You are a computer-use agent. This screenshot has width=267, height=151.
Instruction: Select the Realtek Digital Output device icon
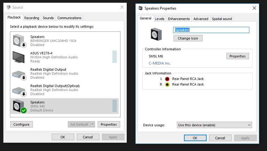[19, 73]
